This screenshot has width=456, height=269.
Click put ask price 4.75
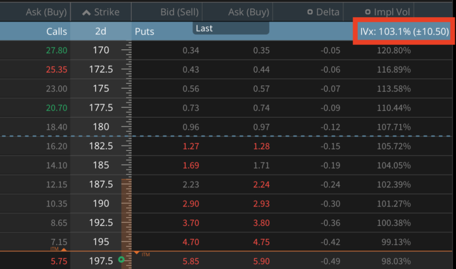click(x=261, y=242)
